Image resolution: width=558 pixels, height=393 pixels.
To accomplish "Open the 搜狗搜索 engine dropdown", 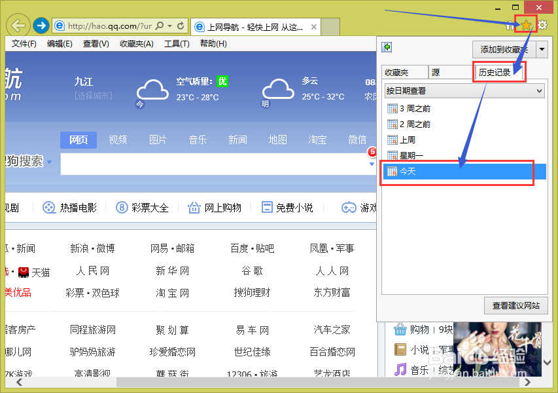I will [50, 162].
